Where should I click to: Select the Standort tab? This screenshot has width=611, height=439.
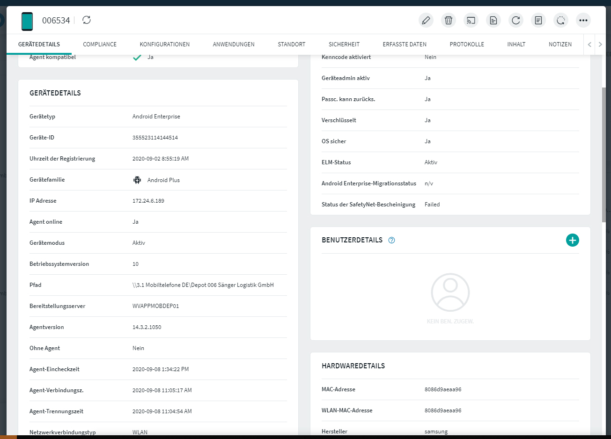(x=291, y=44)
